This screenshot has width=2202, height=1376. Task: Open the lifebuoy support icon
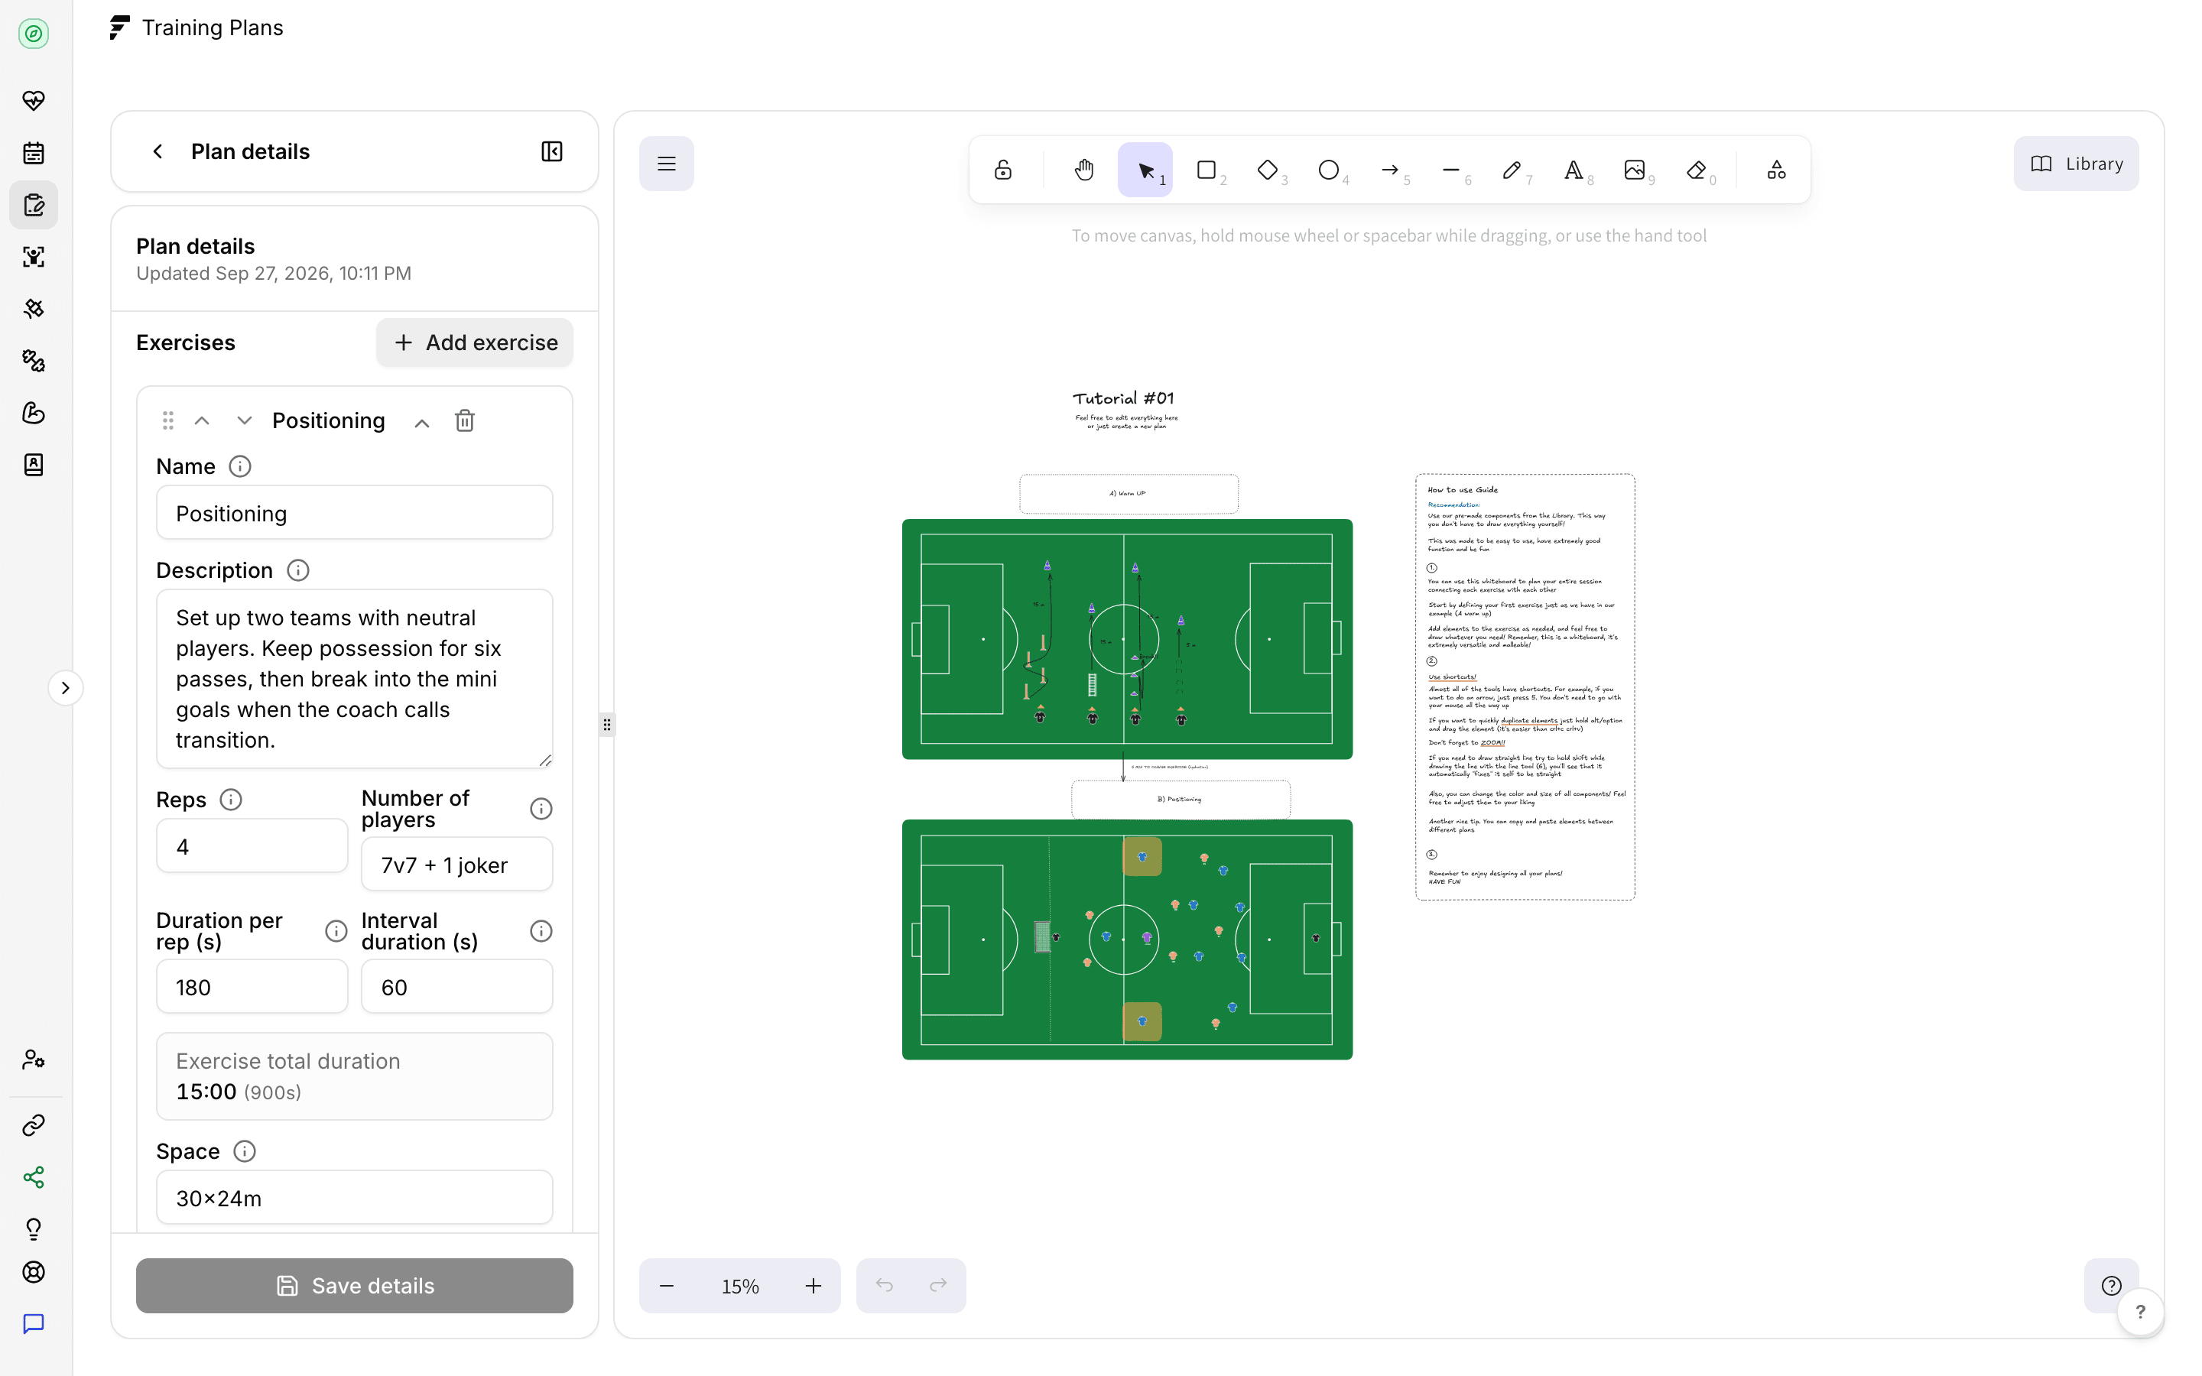tap(34, 1272)
